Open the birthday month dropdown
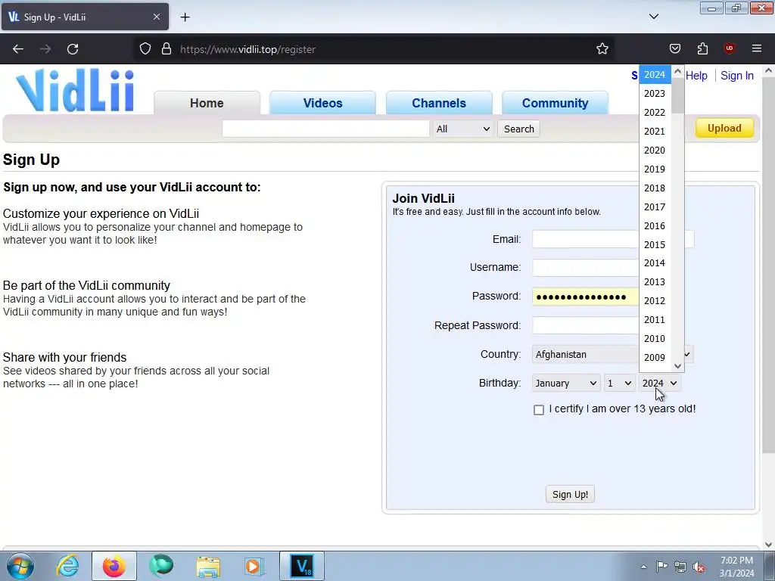775x581 pixels. coord(566,383)
